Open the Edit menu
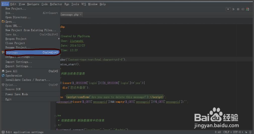This screenshot has width=254, height=134. pos(13,4)
